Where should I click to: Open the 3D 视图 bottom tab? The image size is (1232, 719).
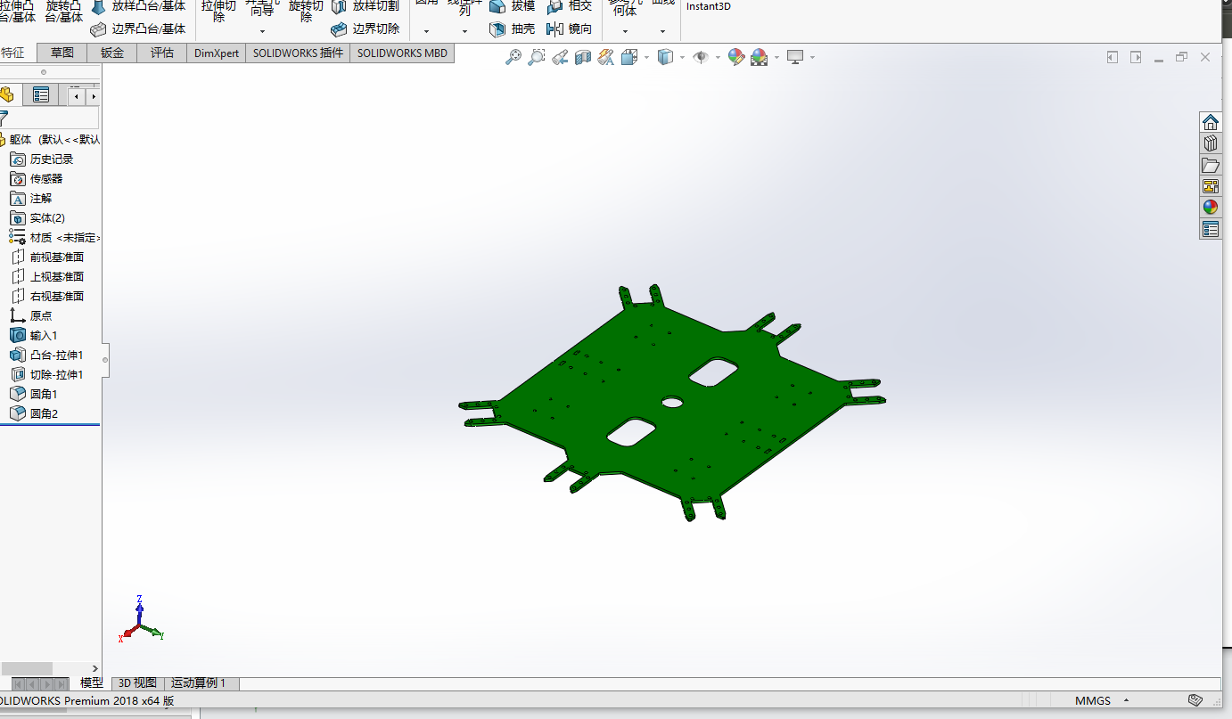pyautogui.click(x=138, y=683)
